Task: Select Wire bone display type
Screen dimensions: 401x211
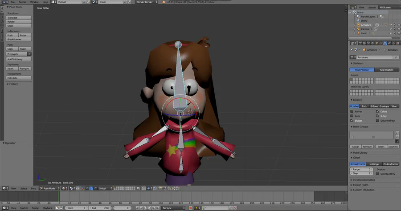Action: click(x=394, y=106)
